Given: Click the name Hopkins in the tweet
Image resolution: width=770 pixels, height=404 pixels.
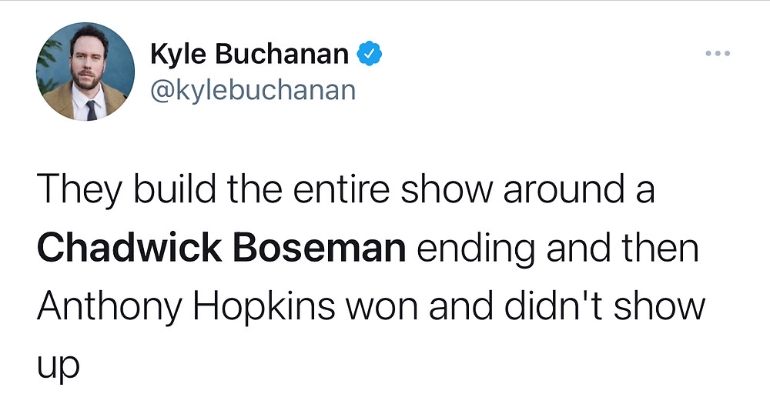Looking at the screenshot, I should click(263, 306).
